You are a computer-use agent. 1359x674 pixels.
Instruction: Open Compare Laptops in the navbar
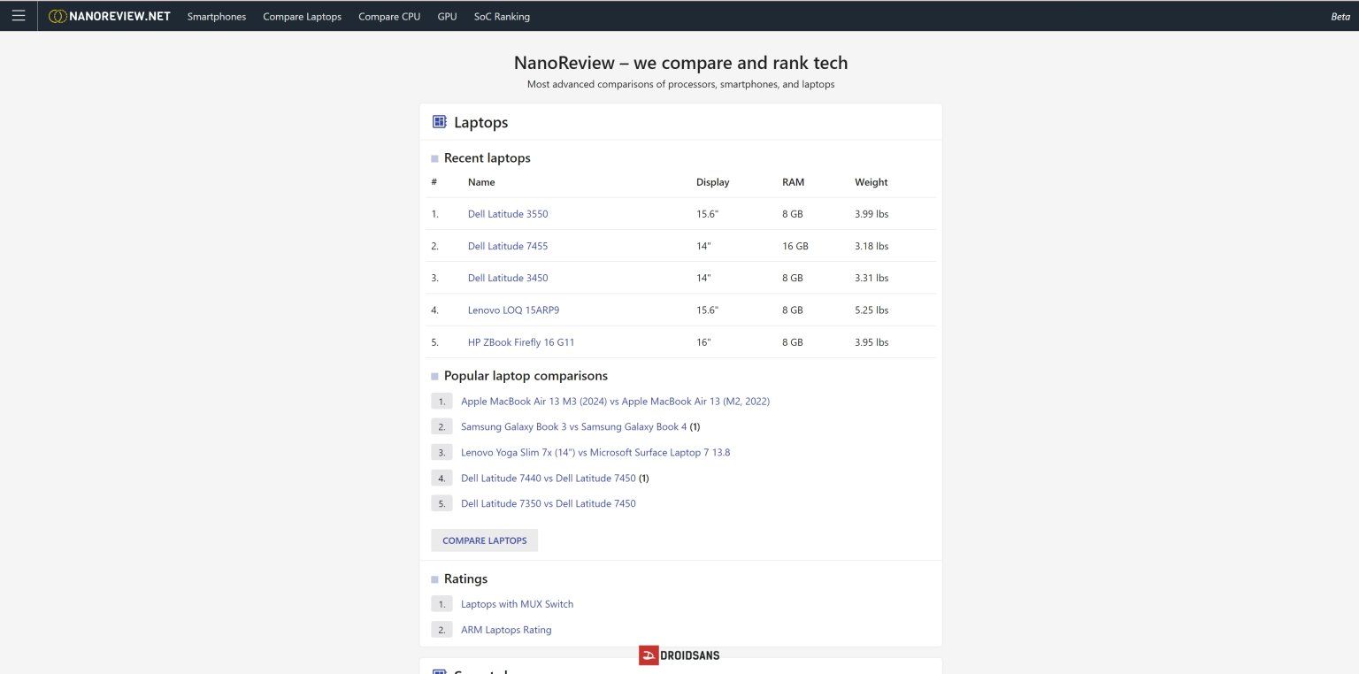(302, 17)
